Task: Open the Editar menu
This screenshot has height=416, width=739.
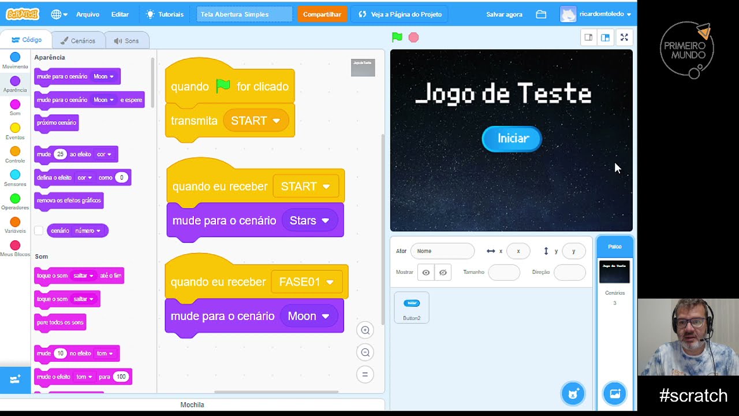Action: coord(120,14)
